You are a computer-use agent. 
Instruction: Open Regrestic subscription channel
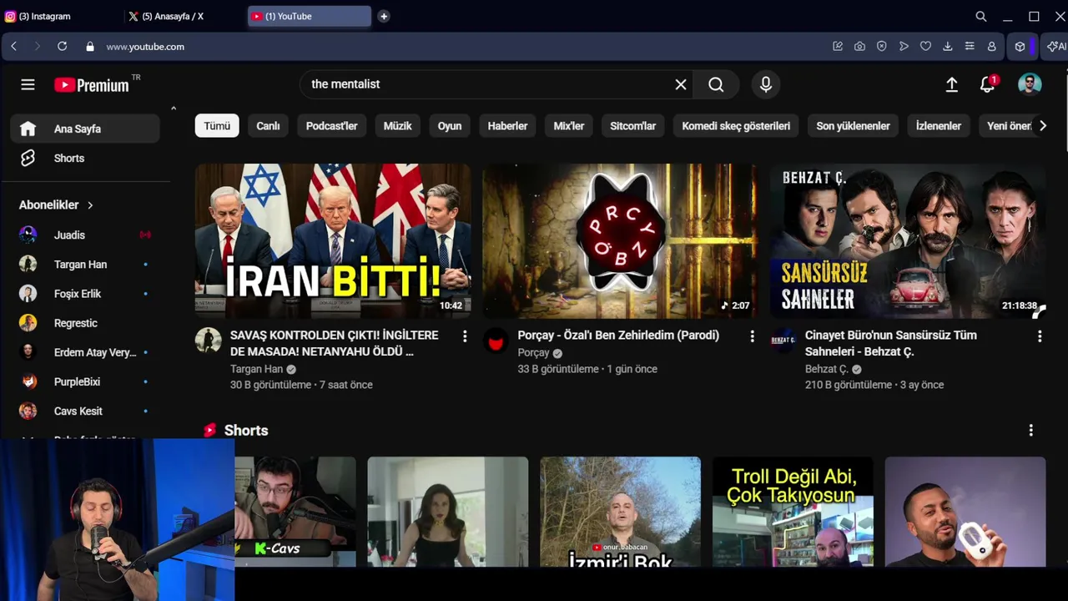(x=85, y=322)
